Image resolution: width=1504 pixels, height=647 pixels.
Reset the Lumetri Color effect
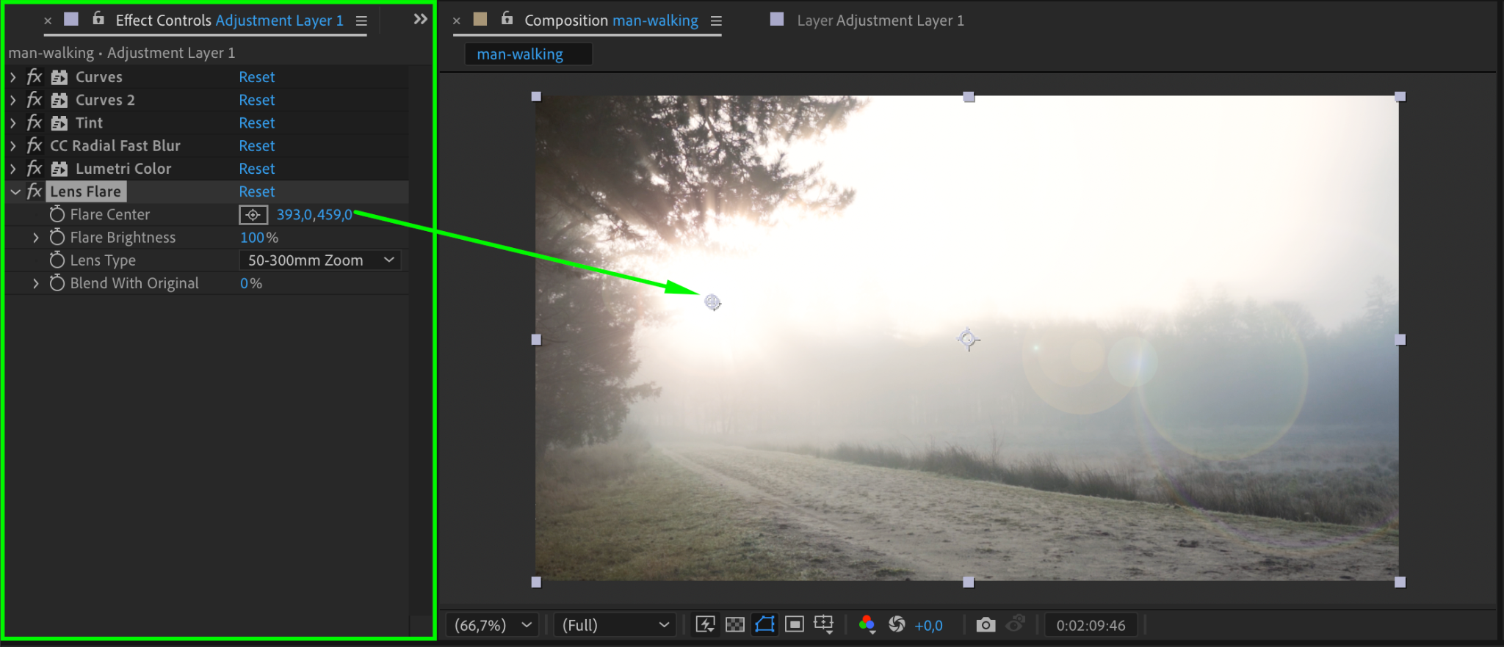click(257, 169)
